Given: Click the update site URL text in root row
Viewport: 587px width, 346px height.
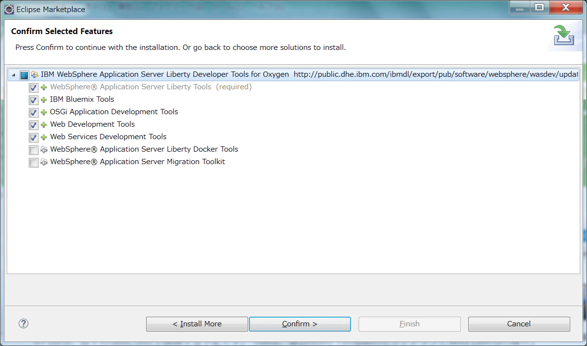Looking at the screenshot, I should (x=436, y=74).
